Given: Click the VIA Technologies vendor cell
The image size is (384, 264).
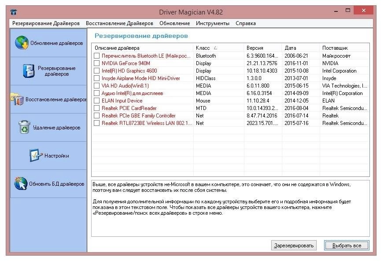Looking at the screenshot, I should pyautogui.click(x=344, y=86).
